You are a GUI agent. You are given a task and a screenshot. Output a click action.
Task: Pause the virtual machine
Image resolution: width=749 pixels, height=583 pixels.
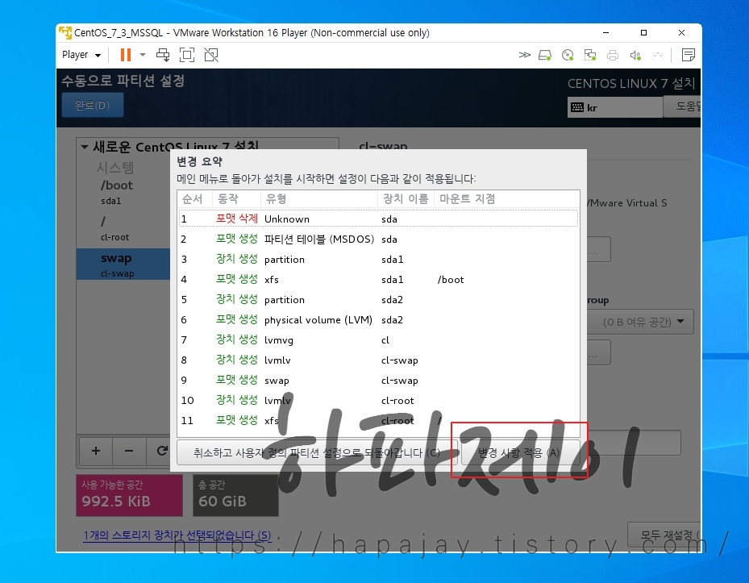tap(126, 55)
